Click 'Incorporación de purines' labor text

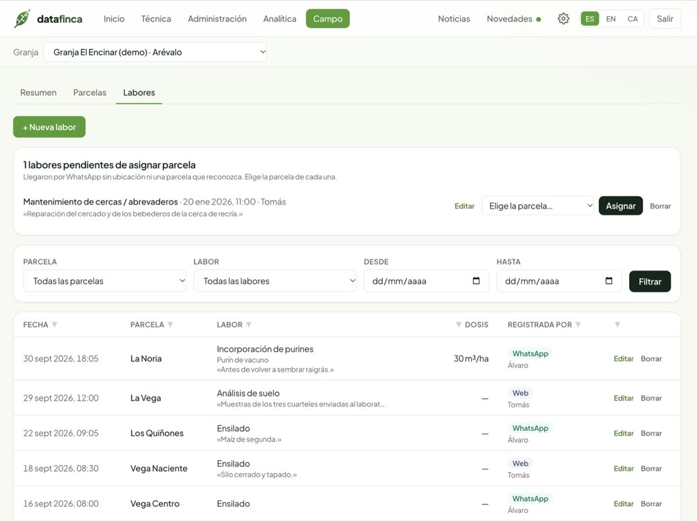click(x=265, y=349)
